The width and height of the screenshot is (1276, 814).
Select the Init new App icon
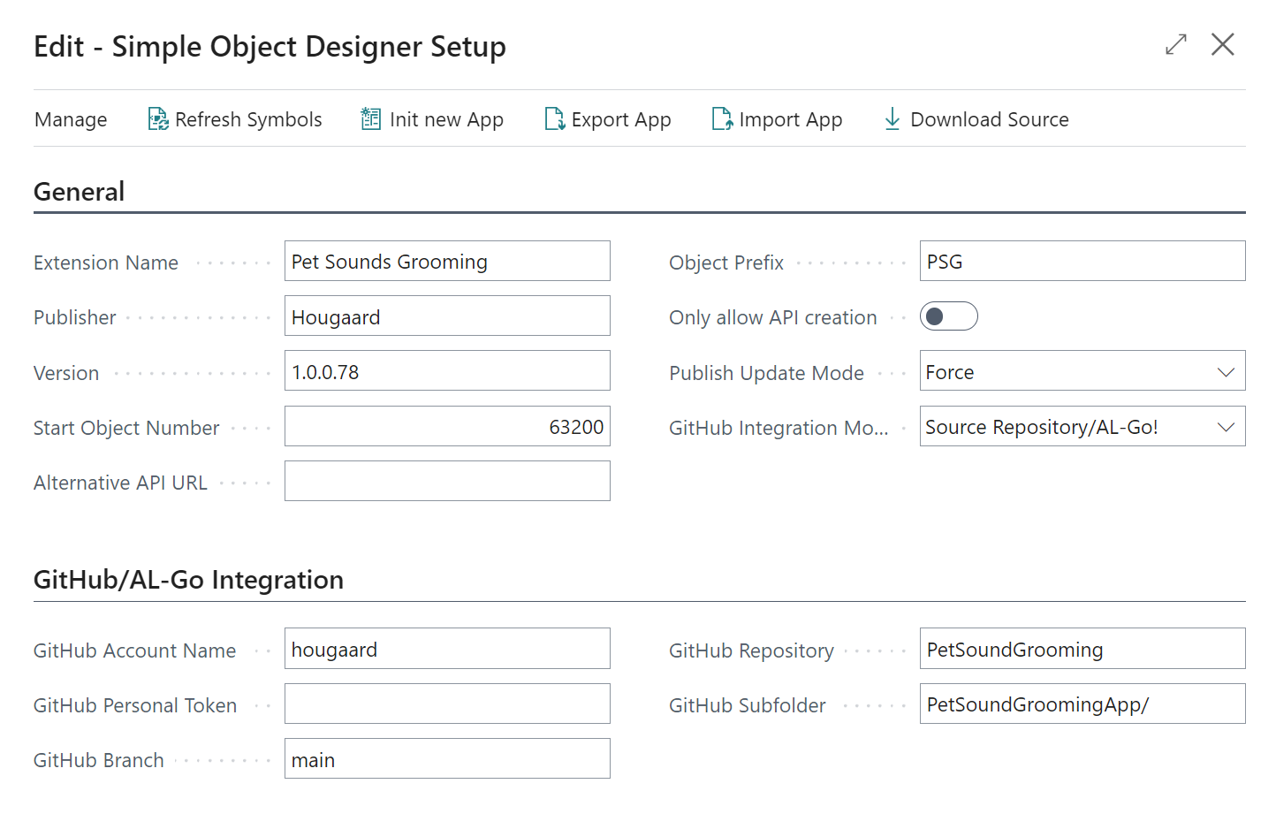[x=370, y=118]
